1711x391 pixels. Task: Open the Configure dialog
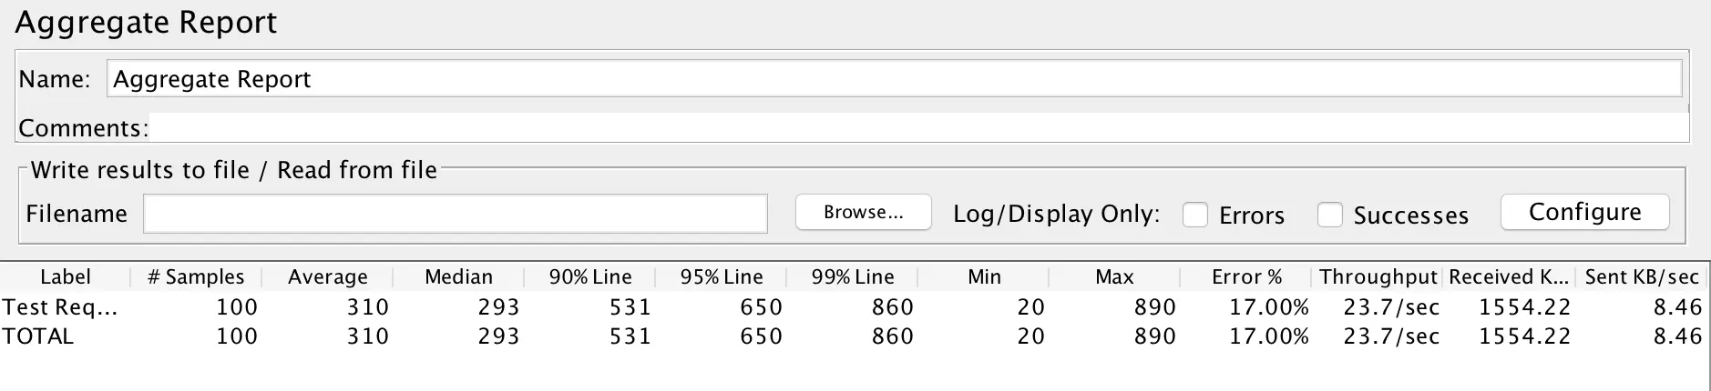click(x=1584, y=212)
